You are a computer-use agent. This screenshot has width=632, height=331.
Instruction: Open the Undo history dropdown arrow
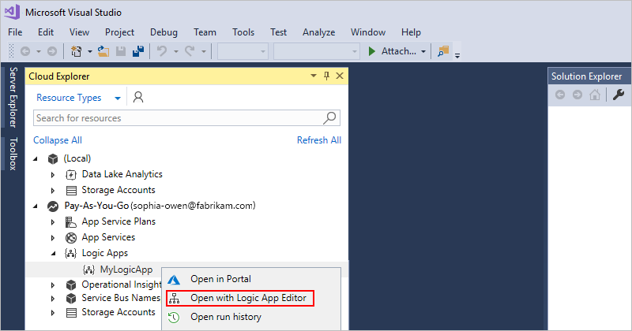point(175,51)
